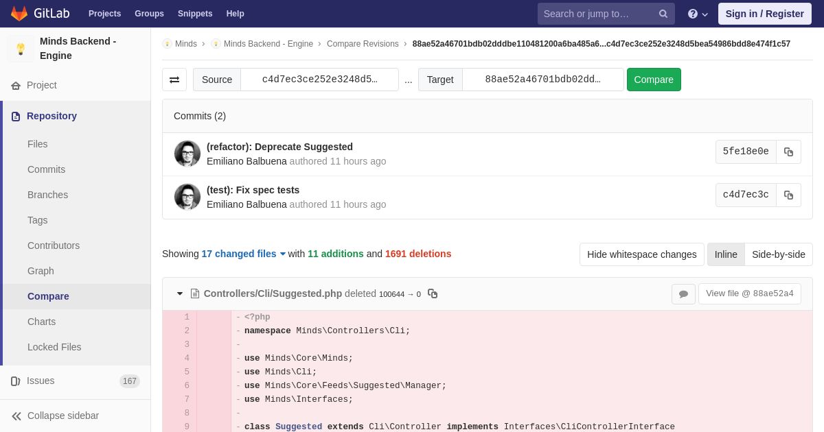Open the Source revision dropdown
This screenshot has height=432, width=824.
pyautogui.click(x=319, y=80)
